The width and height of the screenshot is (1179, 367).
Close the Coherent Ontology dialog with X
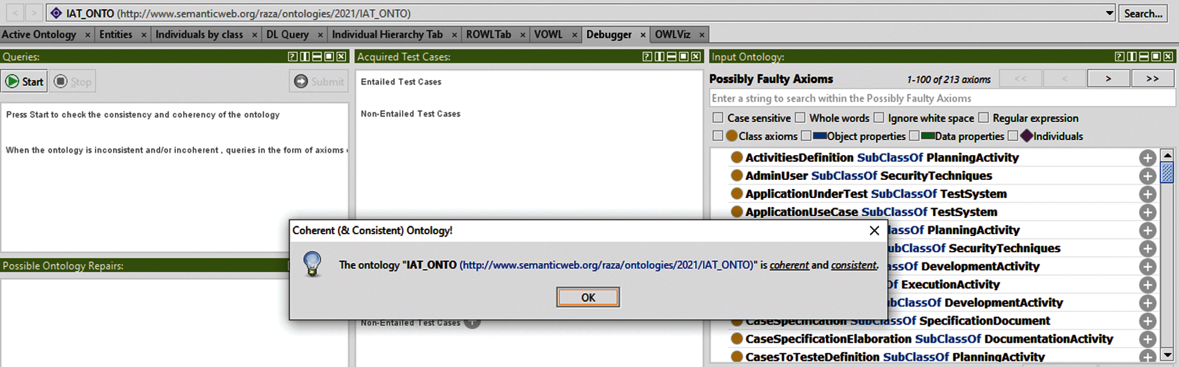point(874,230)
